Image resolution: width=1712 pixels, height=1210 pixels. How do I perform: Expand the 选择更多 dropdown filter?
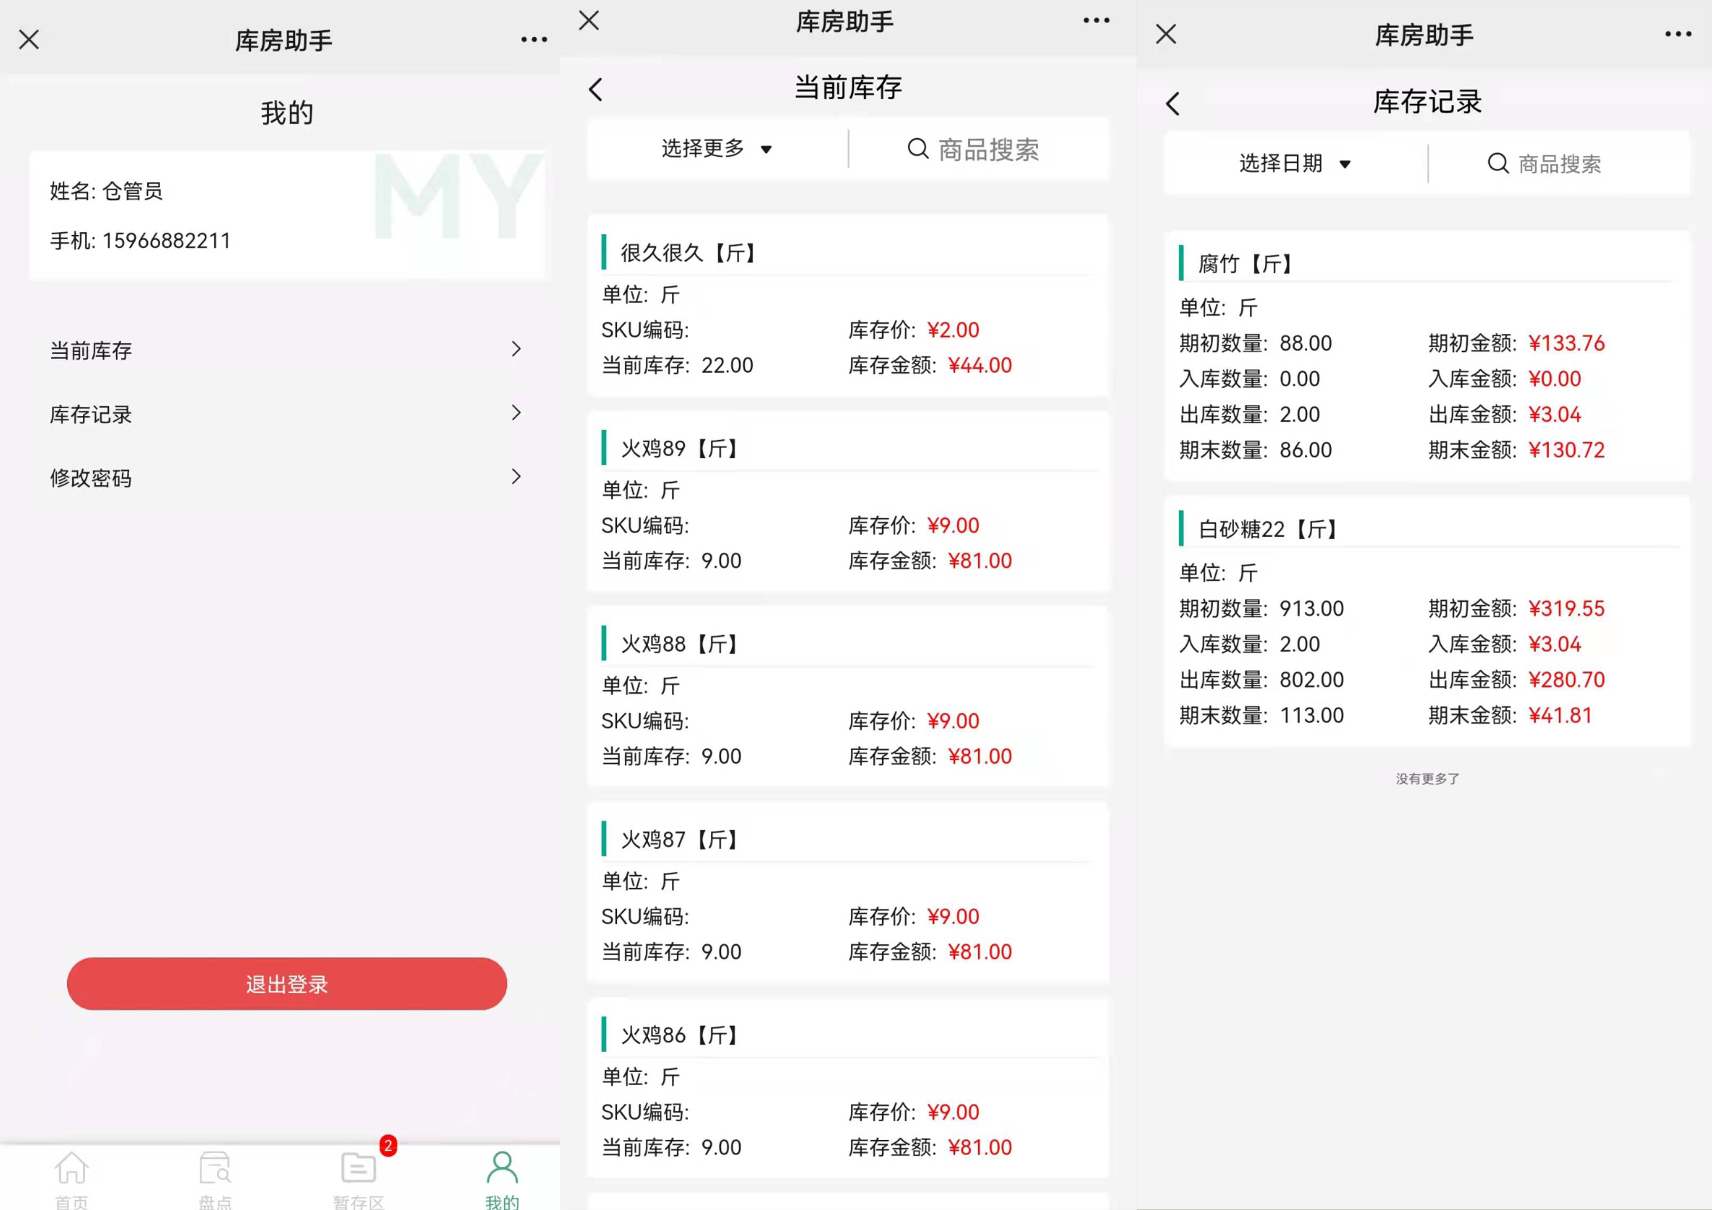716,149
